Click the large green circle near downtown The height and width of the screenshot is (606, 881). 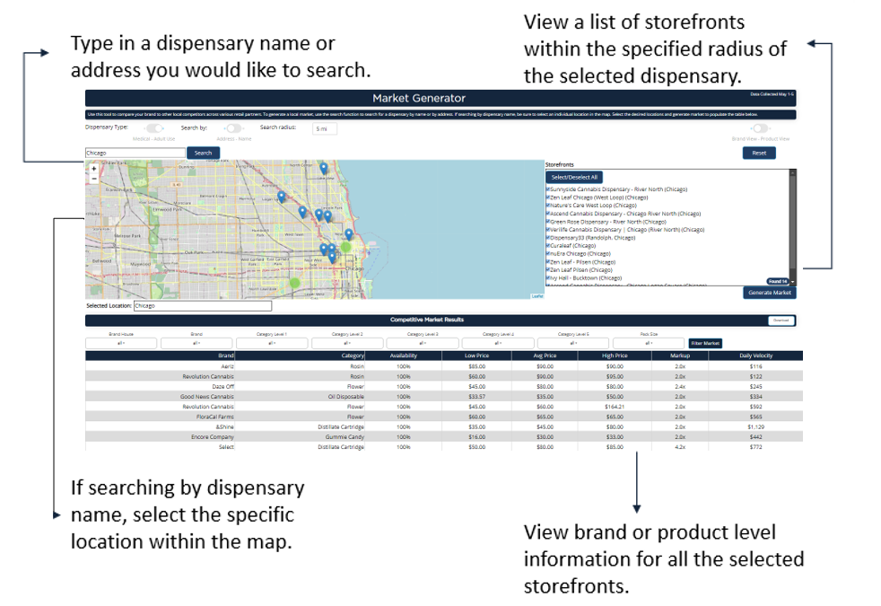(x=345, y=247)
